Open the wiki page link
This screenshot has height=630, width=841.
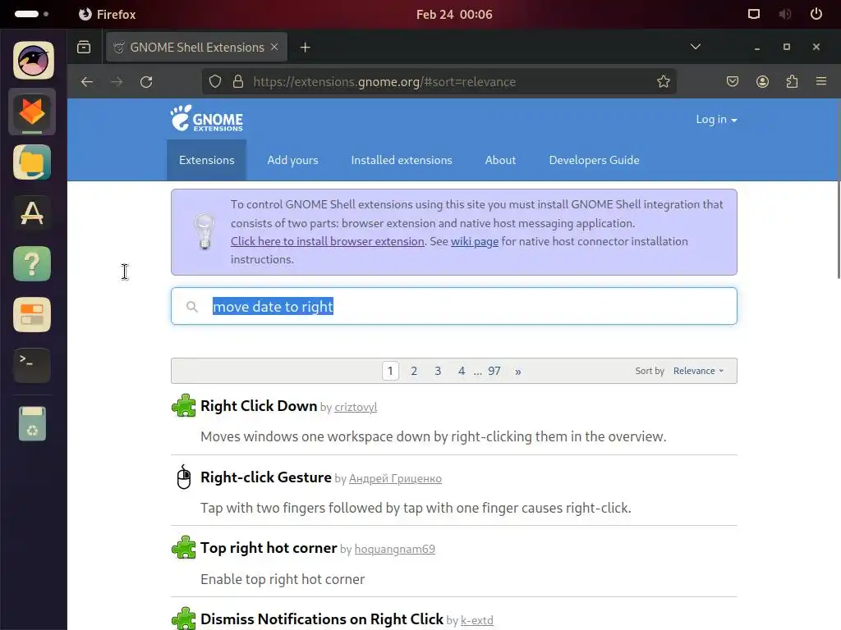tap(475, 241)
